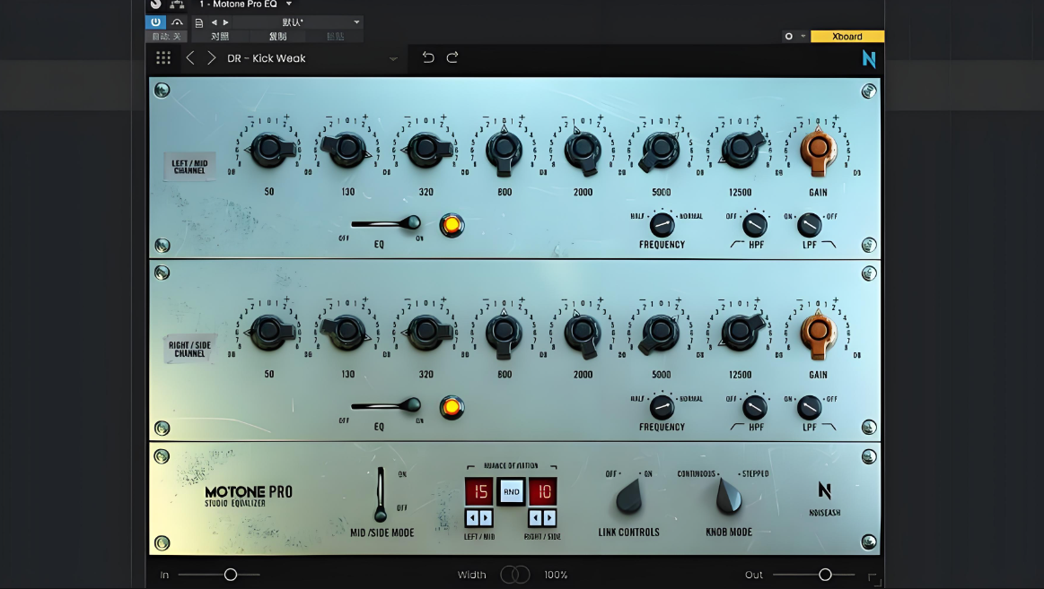Expand the DR - Kick Weak preset dropdown arrow
This screenshot has height=589, width=1044.
393,58
